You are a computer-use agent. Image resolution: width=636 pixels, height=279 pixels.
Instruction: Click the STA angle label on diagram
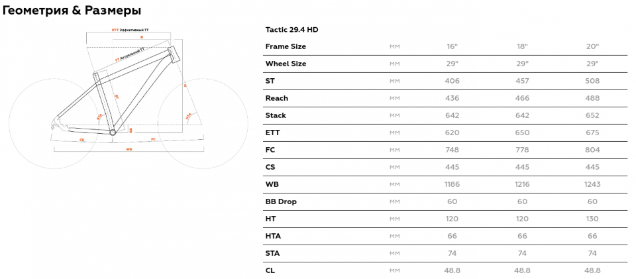click(99, 115)
